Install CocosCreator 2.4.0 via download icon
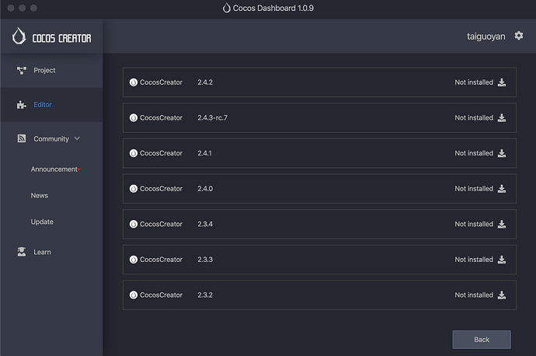 (x=502, y=189)
